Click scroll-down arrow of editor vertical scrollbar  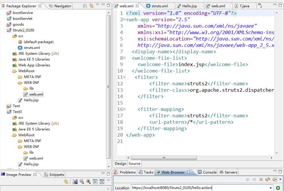(x=277, y=153)
